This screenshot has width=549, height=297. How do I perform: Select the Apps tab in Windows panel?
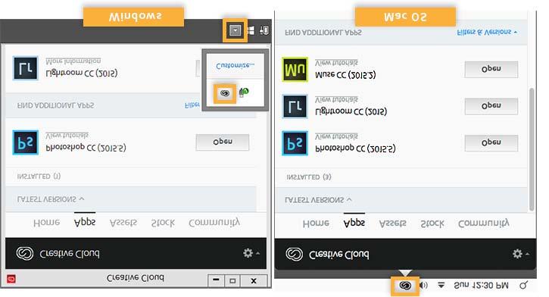85,223
